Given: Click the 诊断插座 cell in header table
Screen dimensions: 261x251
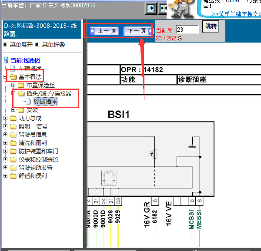Looking at the screenshot, I should [219, 79].
